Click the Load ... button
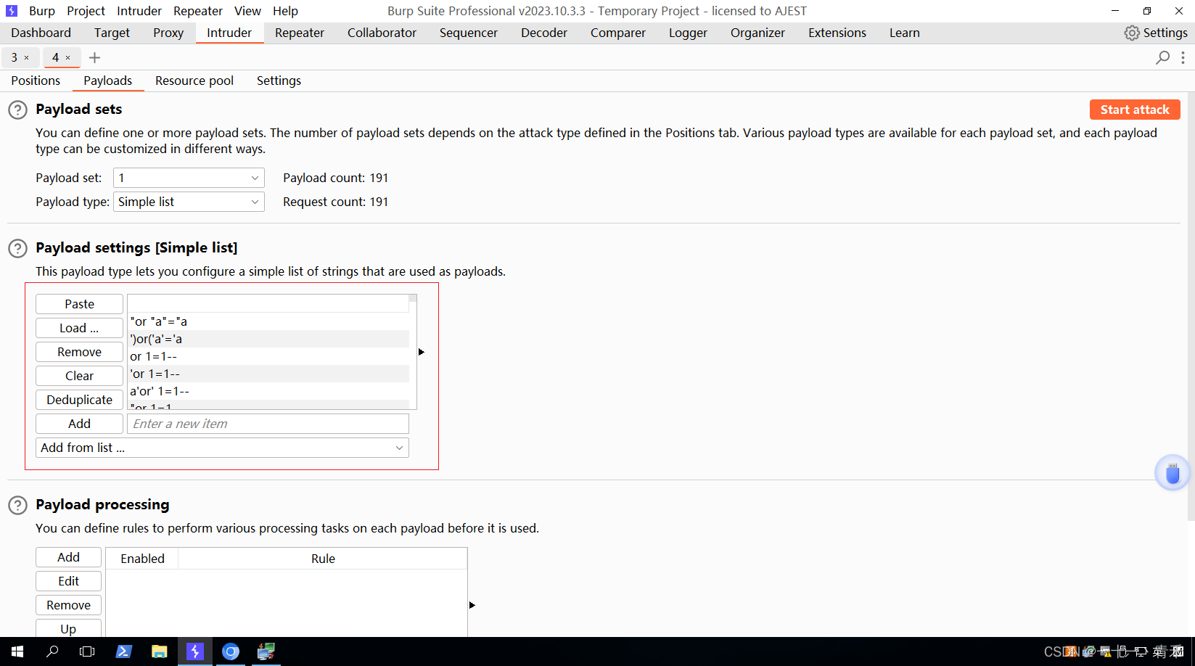 79,328
